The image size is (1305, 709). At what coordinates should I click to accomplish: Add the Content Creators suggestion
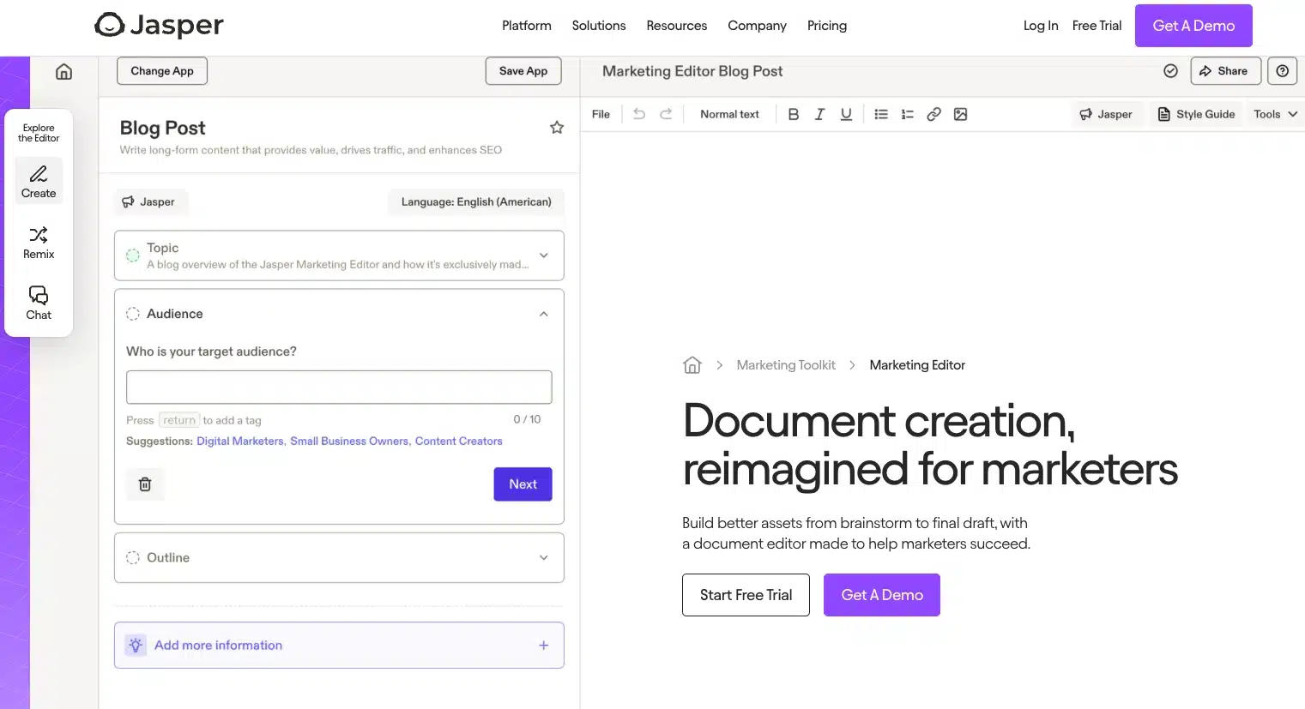coord(458,442)
